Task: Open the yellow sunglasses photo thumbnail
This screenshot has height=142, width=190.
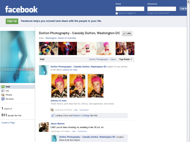Action: [48, 48]
